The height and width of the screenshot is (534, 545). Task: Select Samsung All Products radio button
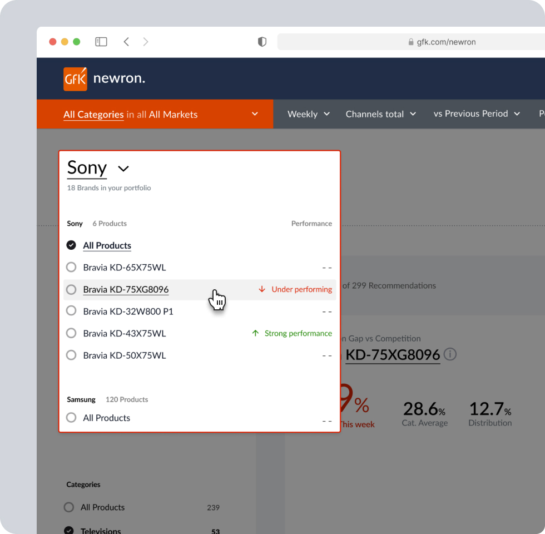click(x=71, y=417)
